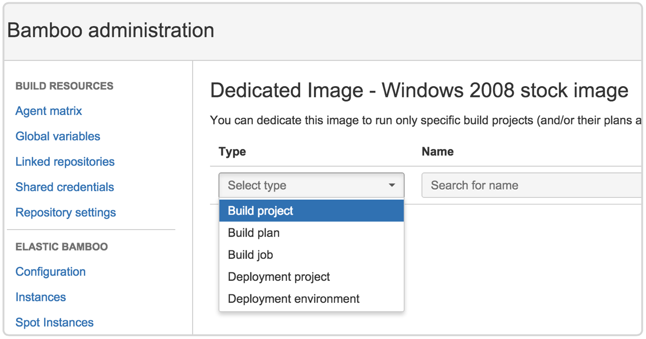Choose Deployment environment option
This screenshot has height=339, width=646.
pos(311,298)
